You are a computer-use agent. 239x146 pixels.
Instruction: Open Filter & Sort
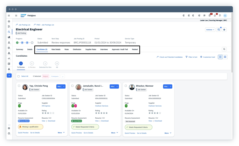coord(192,57)
